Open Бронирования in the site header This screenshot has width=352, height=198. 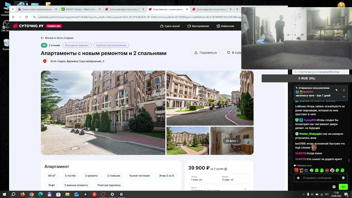click(198, 26)
